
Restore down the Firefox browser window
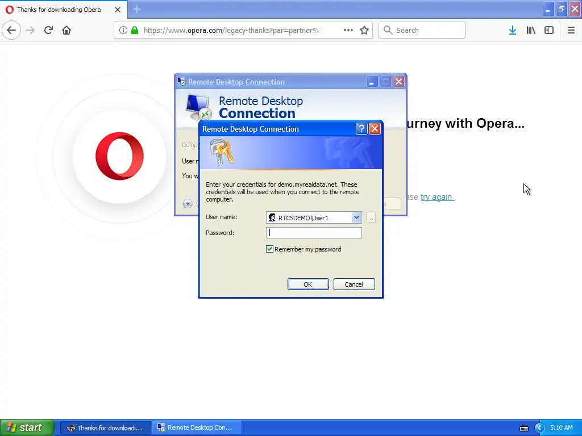click(562, 9)
